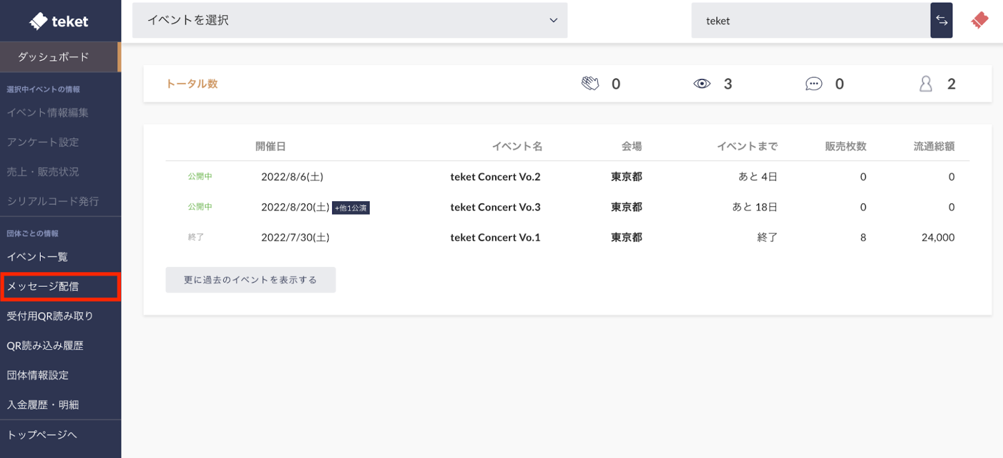The width and height of the screenshot is (1003, 458).
Task: Click the teket logo in sidebar
Action: (x=59, y=21)
